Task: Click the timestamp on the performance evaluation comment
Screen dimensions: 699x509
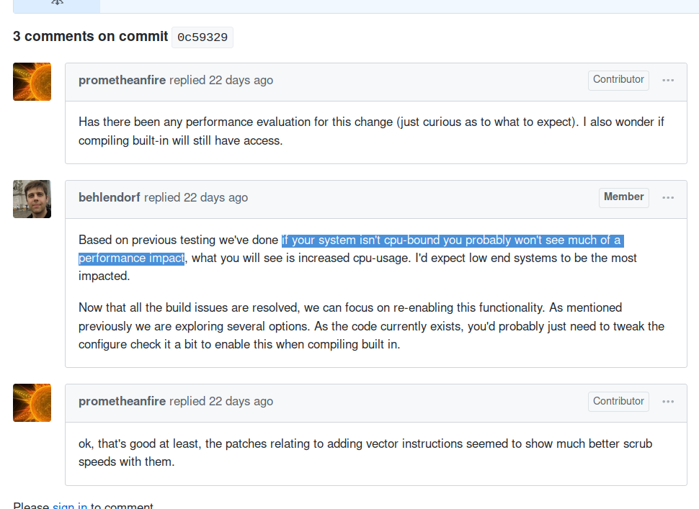Action: point(241,80)
